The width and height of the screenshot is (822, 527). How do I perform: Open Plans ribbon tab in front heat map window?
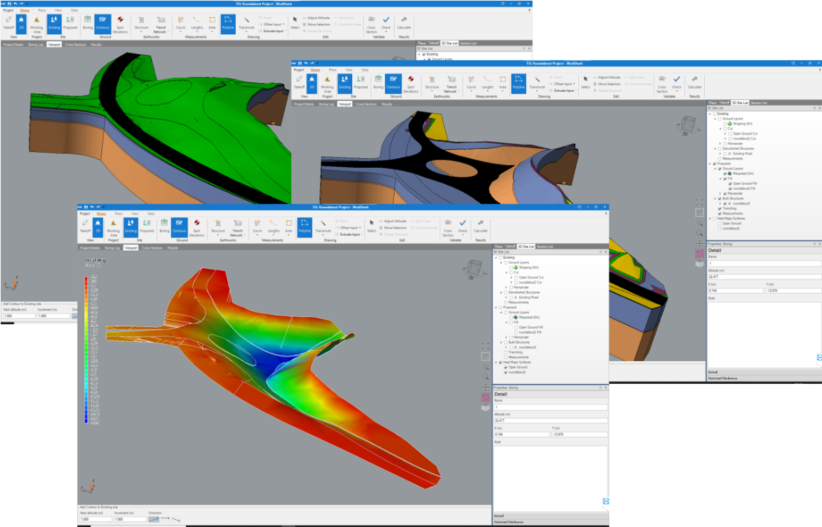[118, 214]
